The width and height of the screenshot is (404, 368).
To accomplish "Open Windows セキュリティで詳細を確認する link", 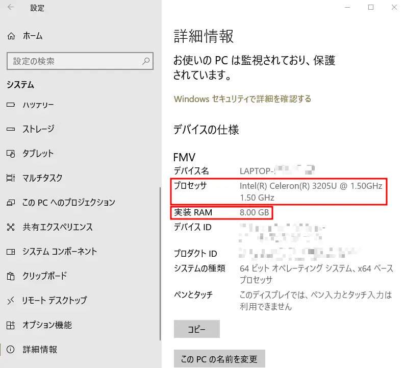I will [x=242, y=99].
